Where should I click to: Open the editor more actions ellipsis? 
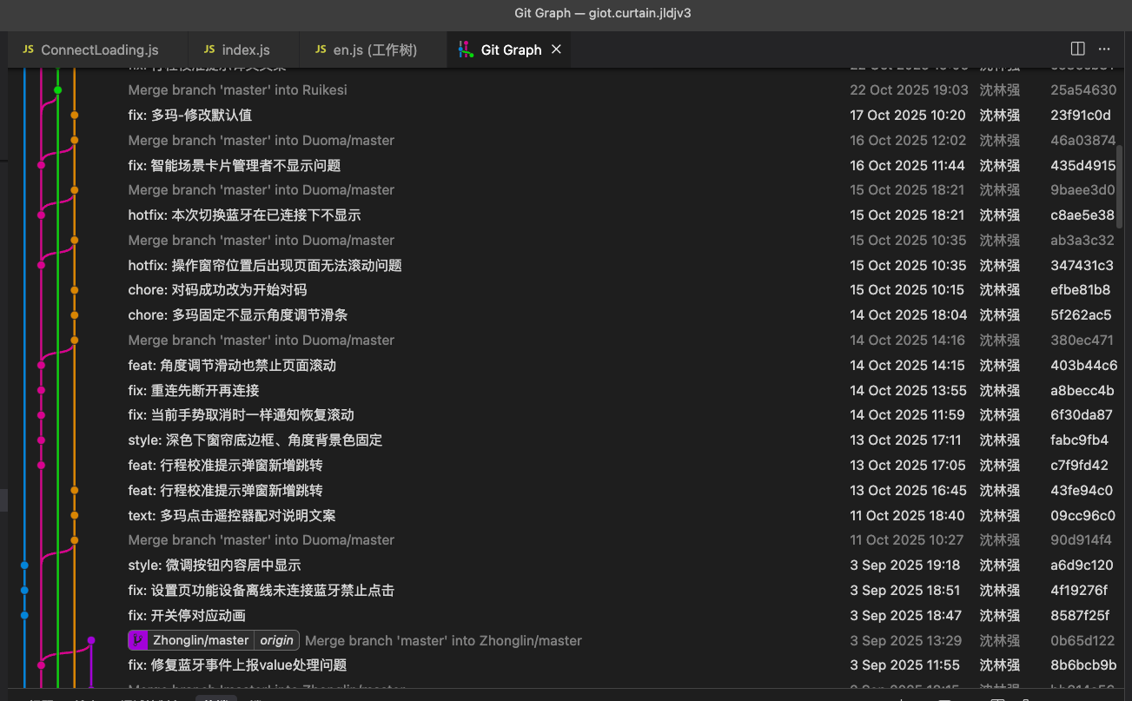1104,50
